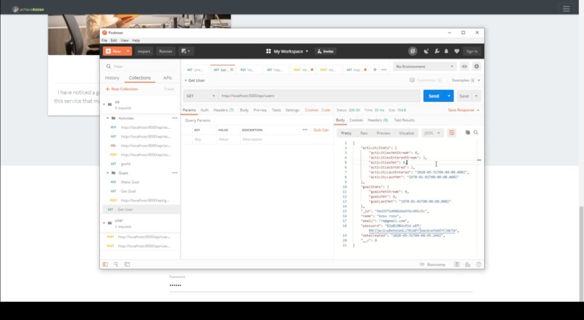Open the satellite capture requests icon
The height and width of the screenshot is (320, 584).
(426, 51)
